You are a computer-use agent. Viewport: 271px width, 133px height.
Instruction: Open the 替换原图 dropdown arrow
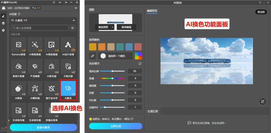coord(113,27)
